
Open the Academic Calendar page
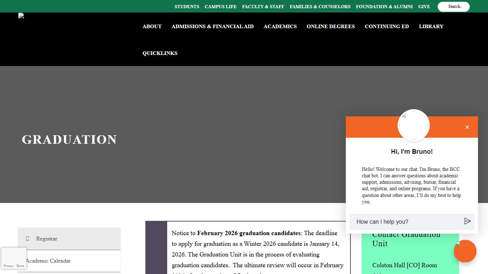pos(49,261)
